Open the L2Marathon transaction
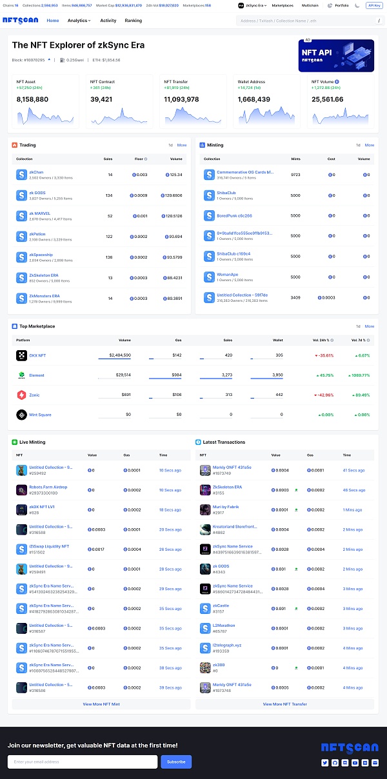387x779 pixels. [x=224, y=626]
